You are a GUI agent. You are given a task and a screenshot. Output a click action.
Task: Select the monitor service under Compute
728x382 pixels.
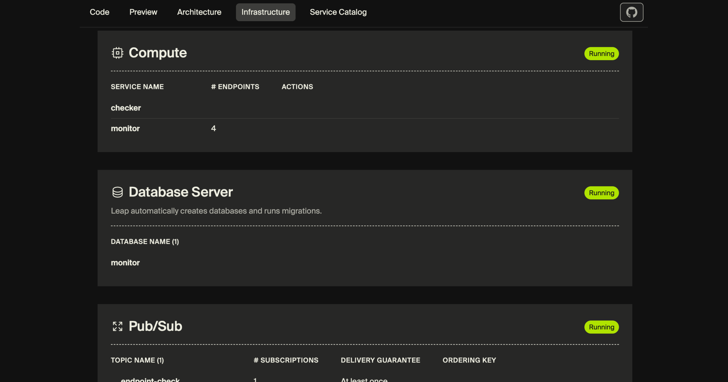click(125, 128)
